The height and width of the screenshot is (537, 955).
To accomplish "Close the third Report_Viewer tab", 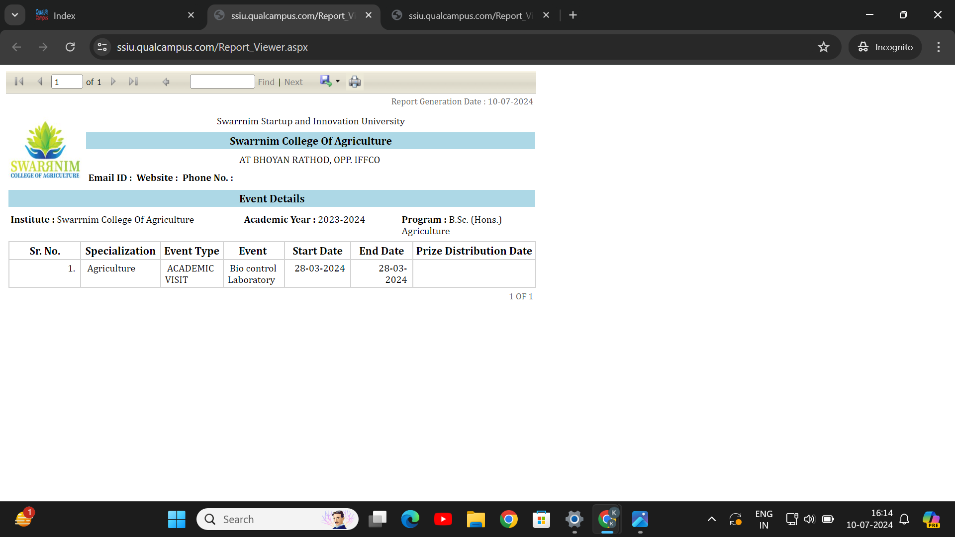I will 546,15.
